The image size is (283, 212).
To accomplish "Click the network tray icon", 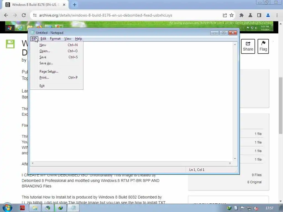I will coord(249,208).
